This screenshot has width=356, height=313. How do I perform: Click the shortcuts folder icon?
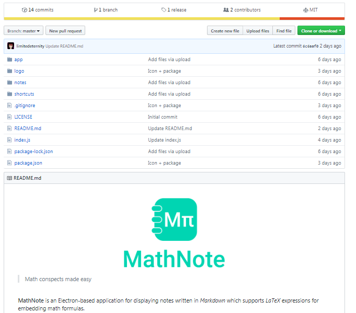9,94
